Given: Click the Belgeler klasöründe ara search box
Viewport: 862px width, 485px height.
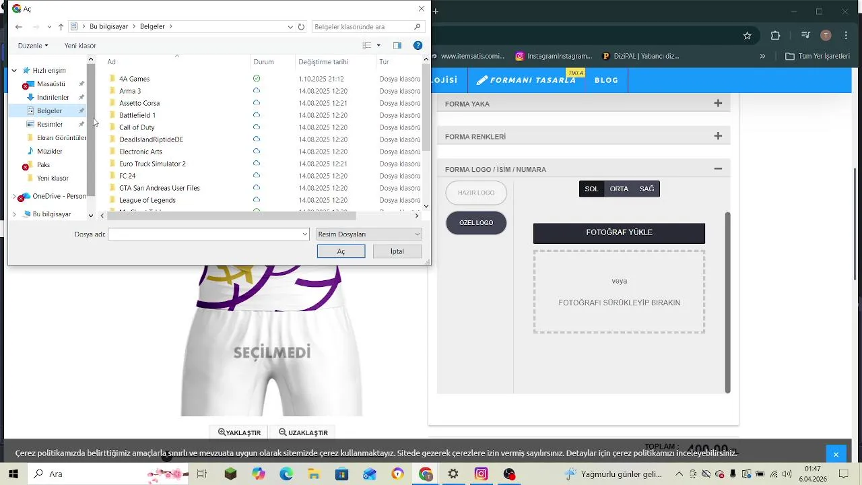Looking at the screenshot, I should [x=369, y=27].
